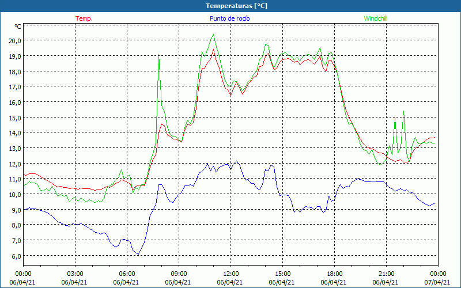Click the Temperaturas [°C] chart title

[x=236, y=6]
